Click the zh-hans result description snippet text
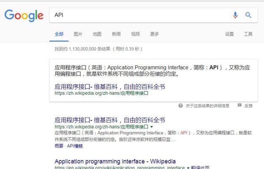Image resolution: width=264 pixels, height=169 pixels. [153, 136]
